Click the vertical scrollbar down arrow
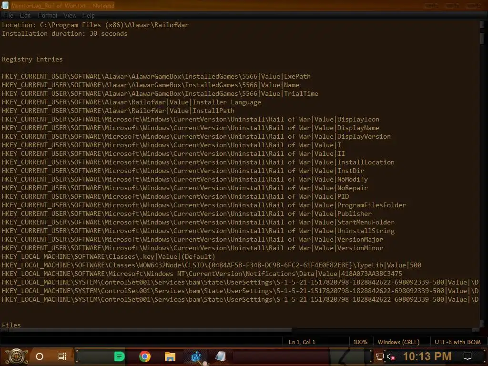 (x=482, y=324)
